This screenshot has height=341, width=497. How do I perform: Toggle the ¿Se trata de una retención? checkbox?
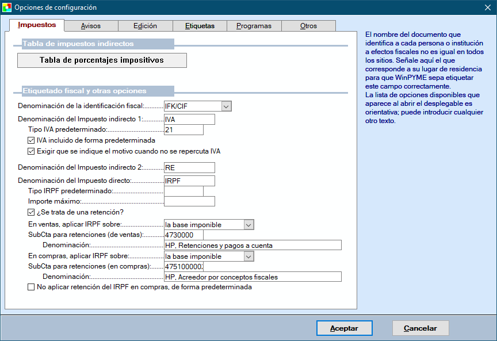point(31,213)
